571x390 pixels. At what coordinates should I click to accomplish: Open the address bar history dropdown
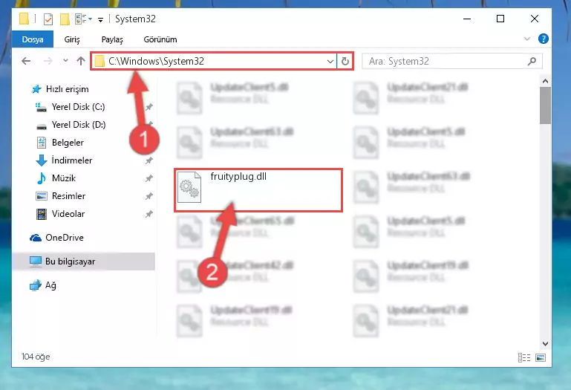[330, 61]
